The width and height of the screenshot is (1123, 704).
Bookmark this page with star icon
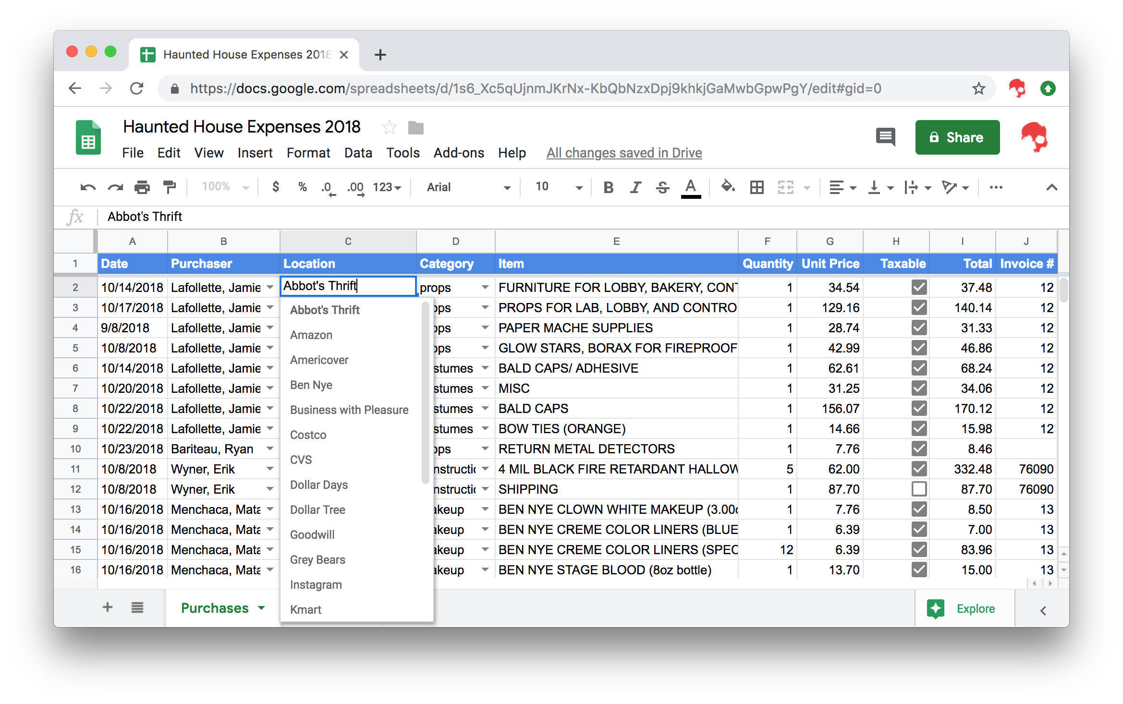(978, 88)
